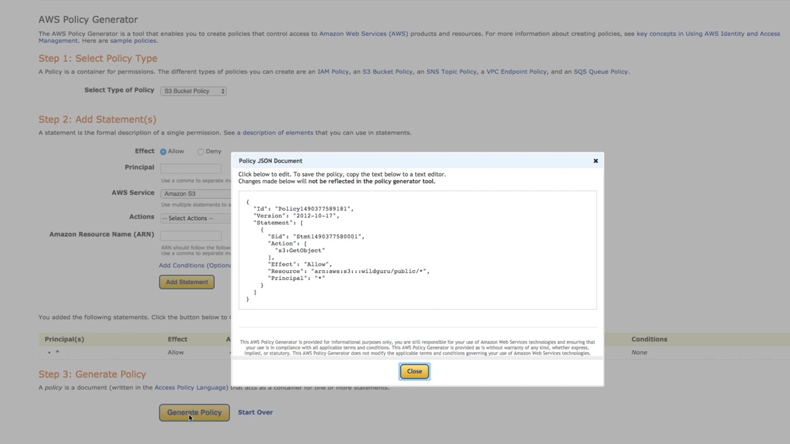790x444 pixels.
Task: Select the Deny effect radio button
Action: click(201, 152)
